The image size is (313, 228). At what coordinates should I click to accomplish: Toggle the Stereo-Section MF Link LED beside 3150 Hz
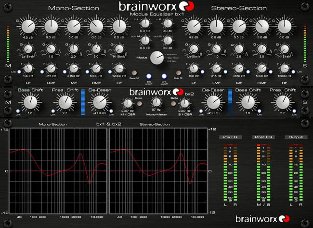pyautogui.click(x=248, y=72)
